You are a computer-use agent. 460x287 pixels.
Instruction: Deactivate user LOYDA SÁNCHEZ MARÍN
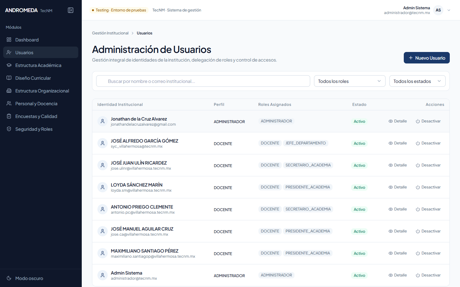(x=428, y=187)
